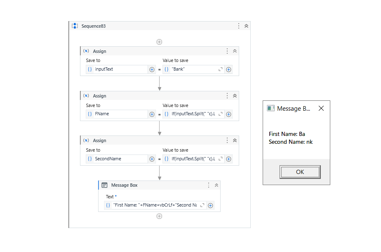This screenshot has width=381, height=252.
Task: Click the (x) Assign icon on the first Assign activity
Action: [86, 51]
